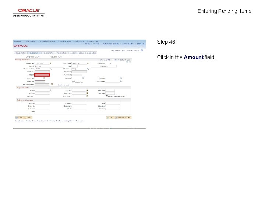The height and width of the screenshot is (198, 265).
Task: Open the Accounting Entries tab
Action: pyautogui.click(x=77, y=53)
